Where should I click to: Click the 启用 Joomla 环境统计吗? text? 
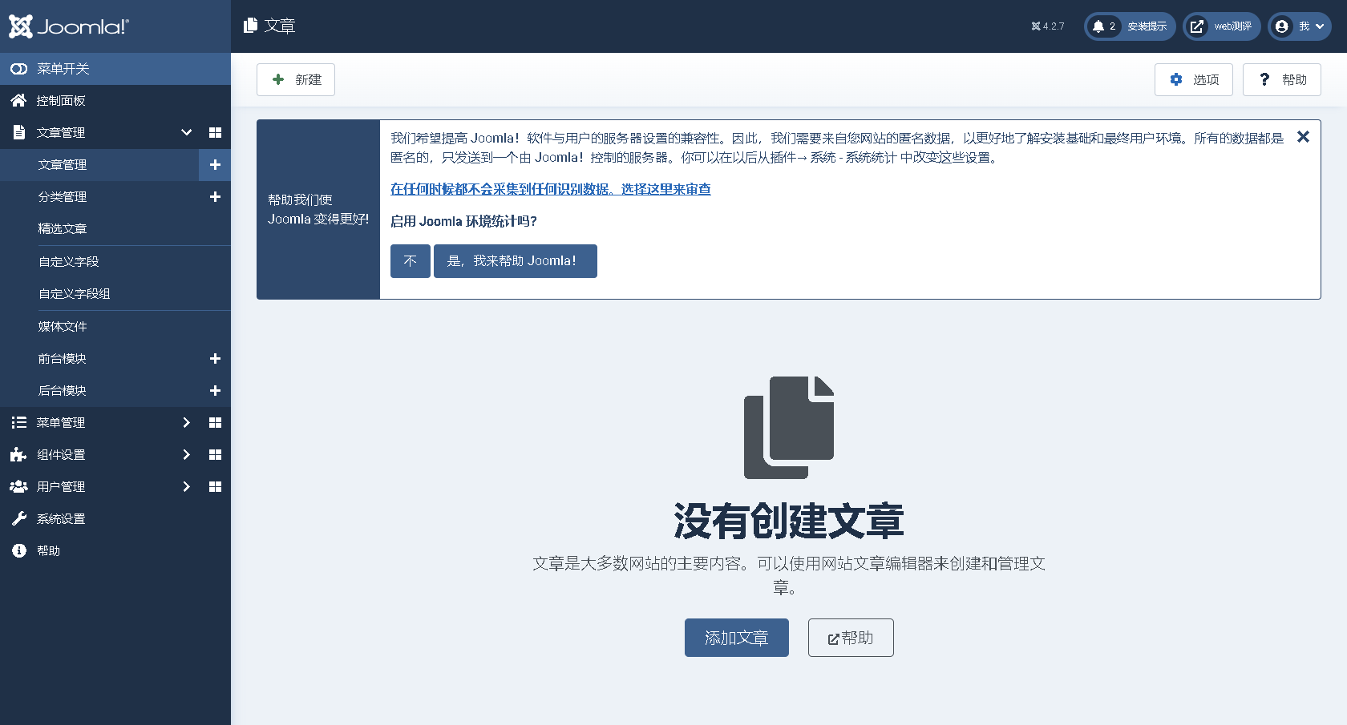[463, 221]
